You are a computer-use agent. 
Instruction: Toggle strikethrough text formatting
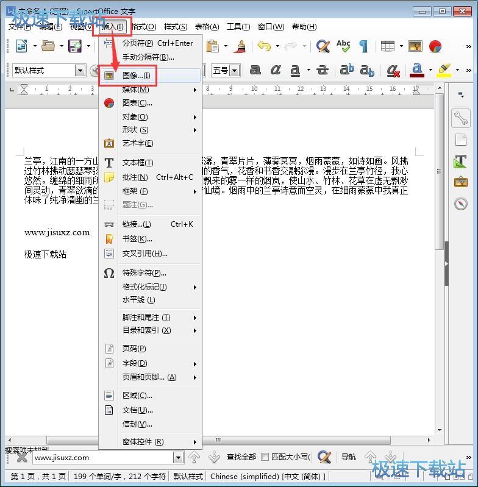pyautogui.click(x=322, y=70)
